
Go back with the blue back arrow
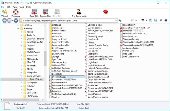(x=4, y=21)
